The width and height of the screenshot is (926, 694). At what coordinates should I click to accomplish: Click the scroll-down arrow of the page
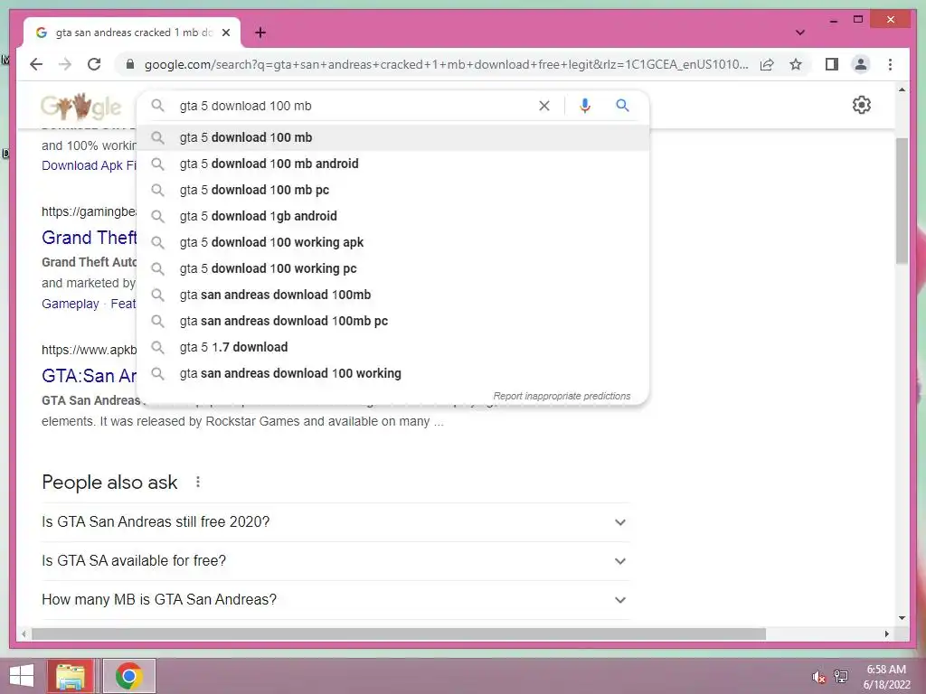pos(902,618)
